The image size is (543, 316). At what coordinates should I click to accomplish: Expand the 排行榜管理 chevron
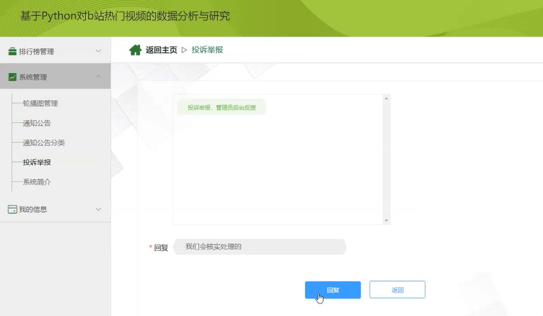[98, 51]
